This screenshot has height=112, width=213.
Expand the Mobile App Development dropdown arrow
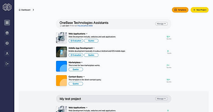[x=94, y=48]
